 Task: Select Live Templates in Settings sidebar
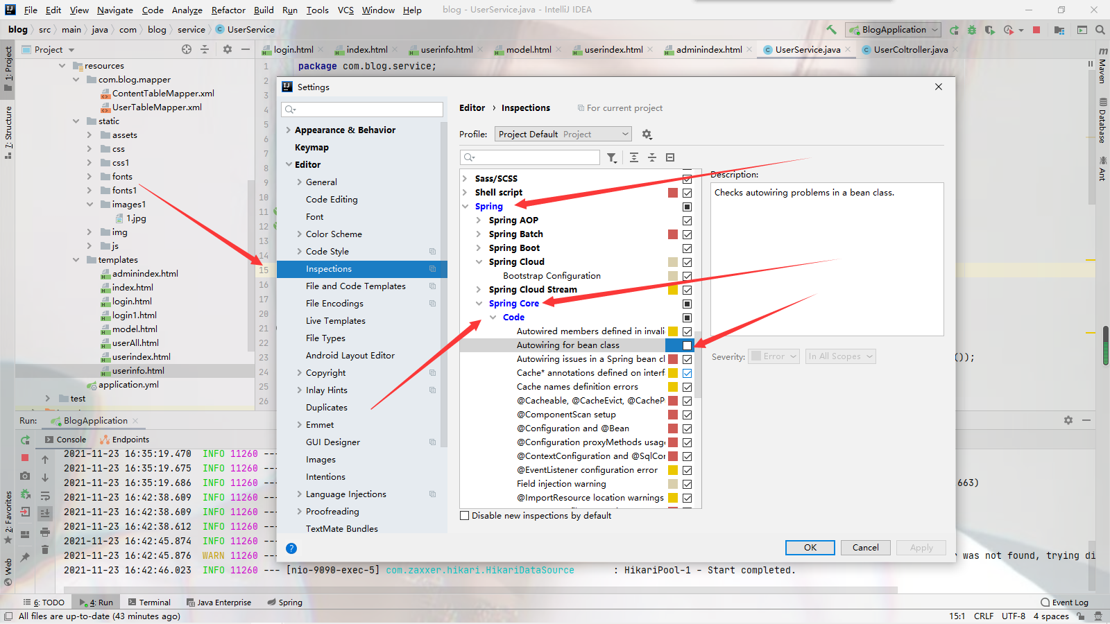tap(336, 321)
